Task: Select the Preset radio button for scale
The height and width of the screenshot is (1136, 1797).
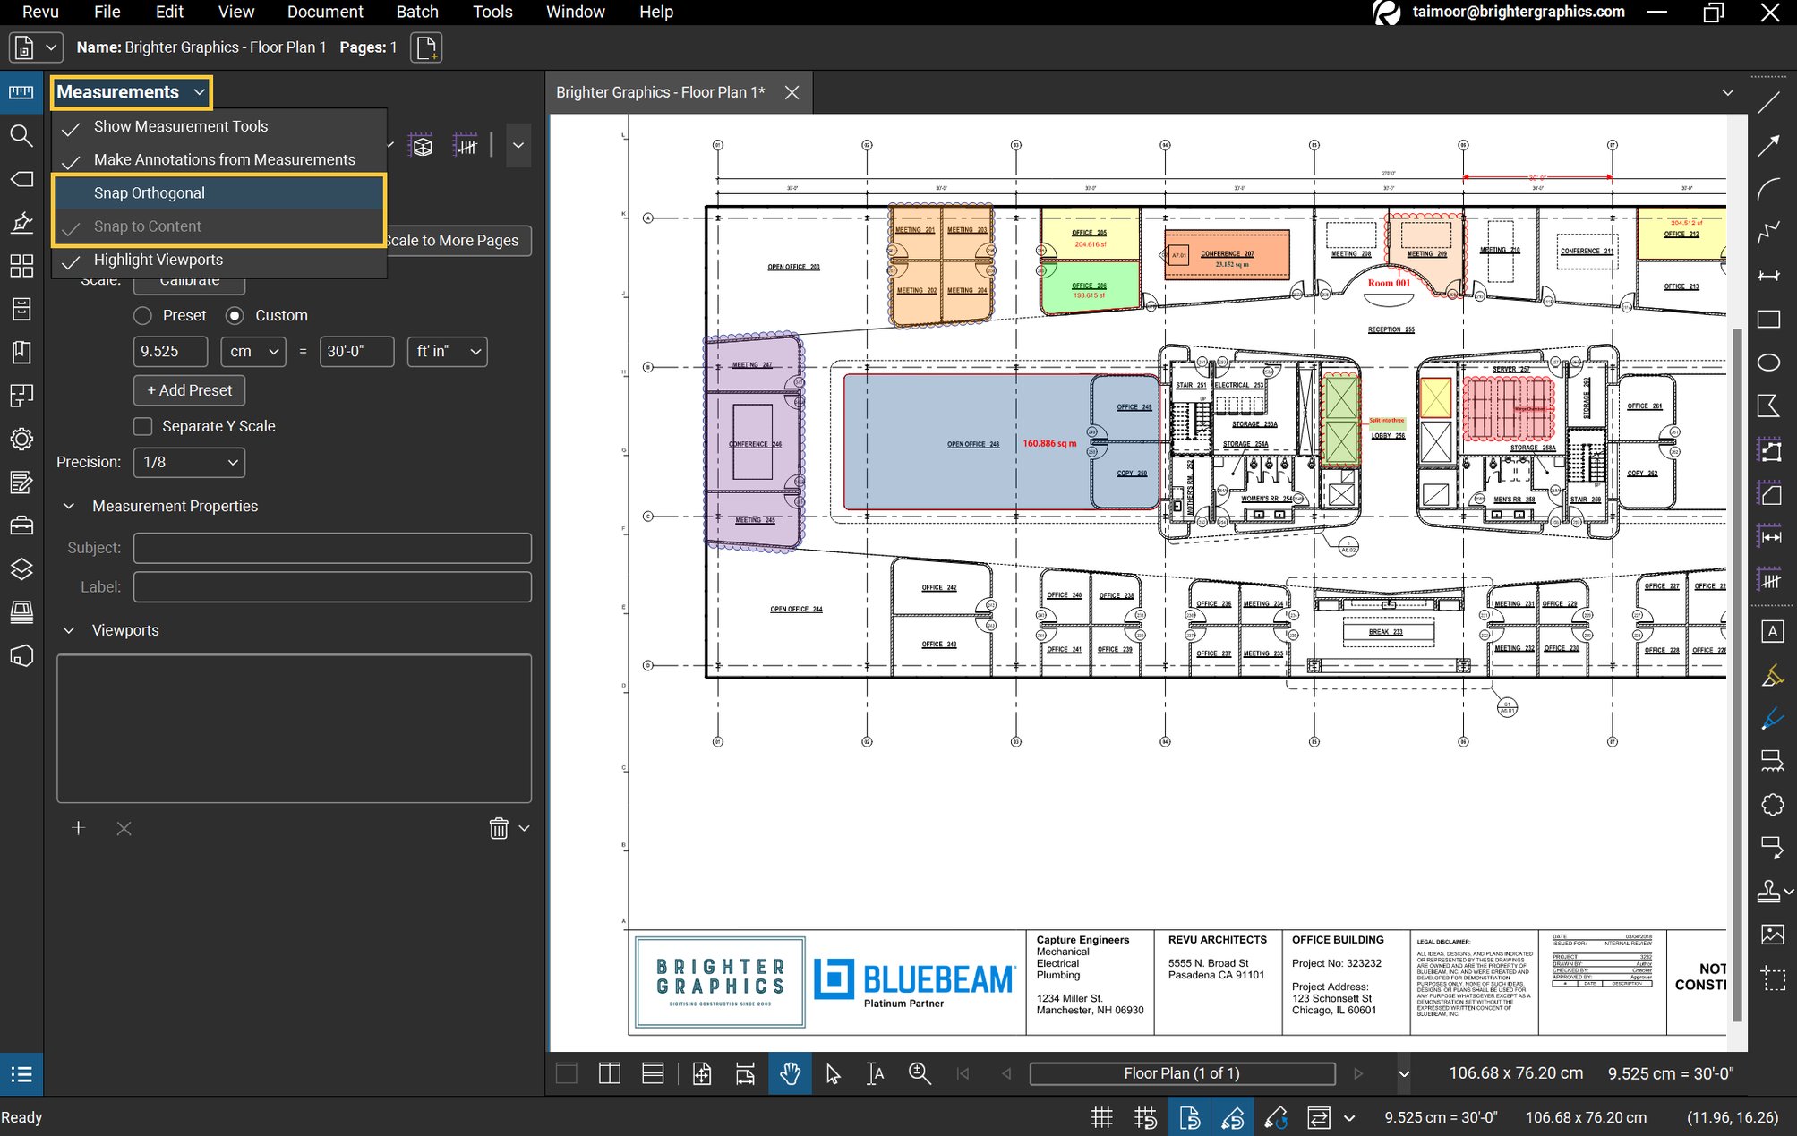Action: pyautogui.click(x=142, y=315)
